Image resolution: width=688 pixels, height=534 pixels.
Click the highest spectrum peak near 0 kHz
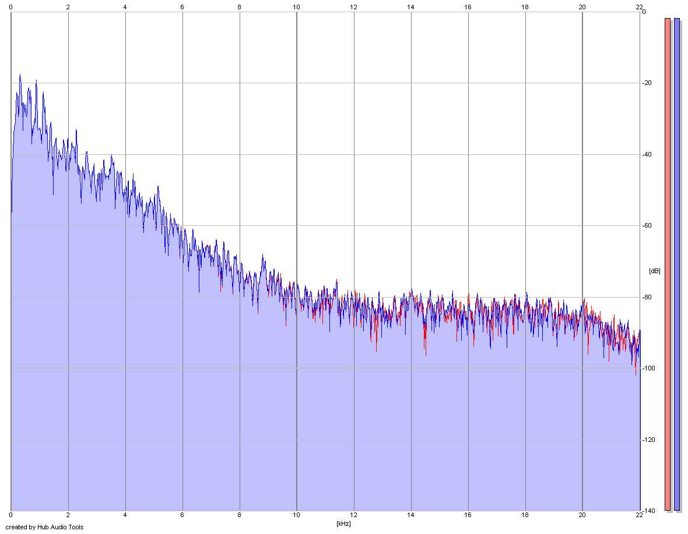pyautogui.click(x=20, y=75)
